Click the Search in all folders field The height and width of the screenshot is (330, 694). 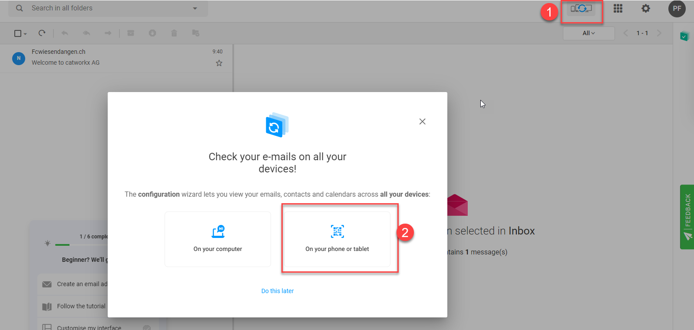pos(109,8)
